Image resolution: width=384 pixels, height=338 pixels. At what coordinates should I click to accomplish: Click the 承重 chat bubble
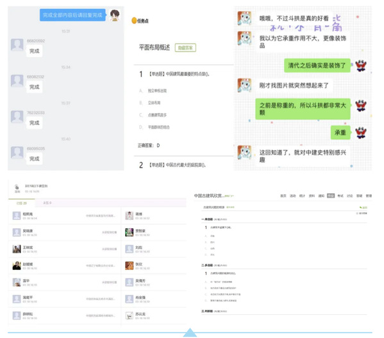(x=340, y=133)
